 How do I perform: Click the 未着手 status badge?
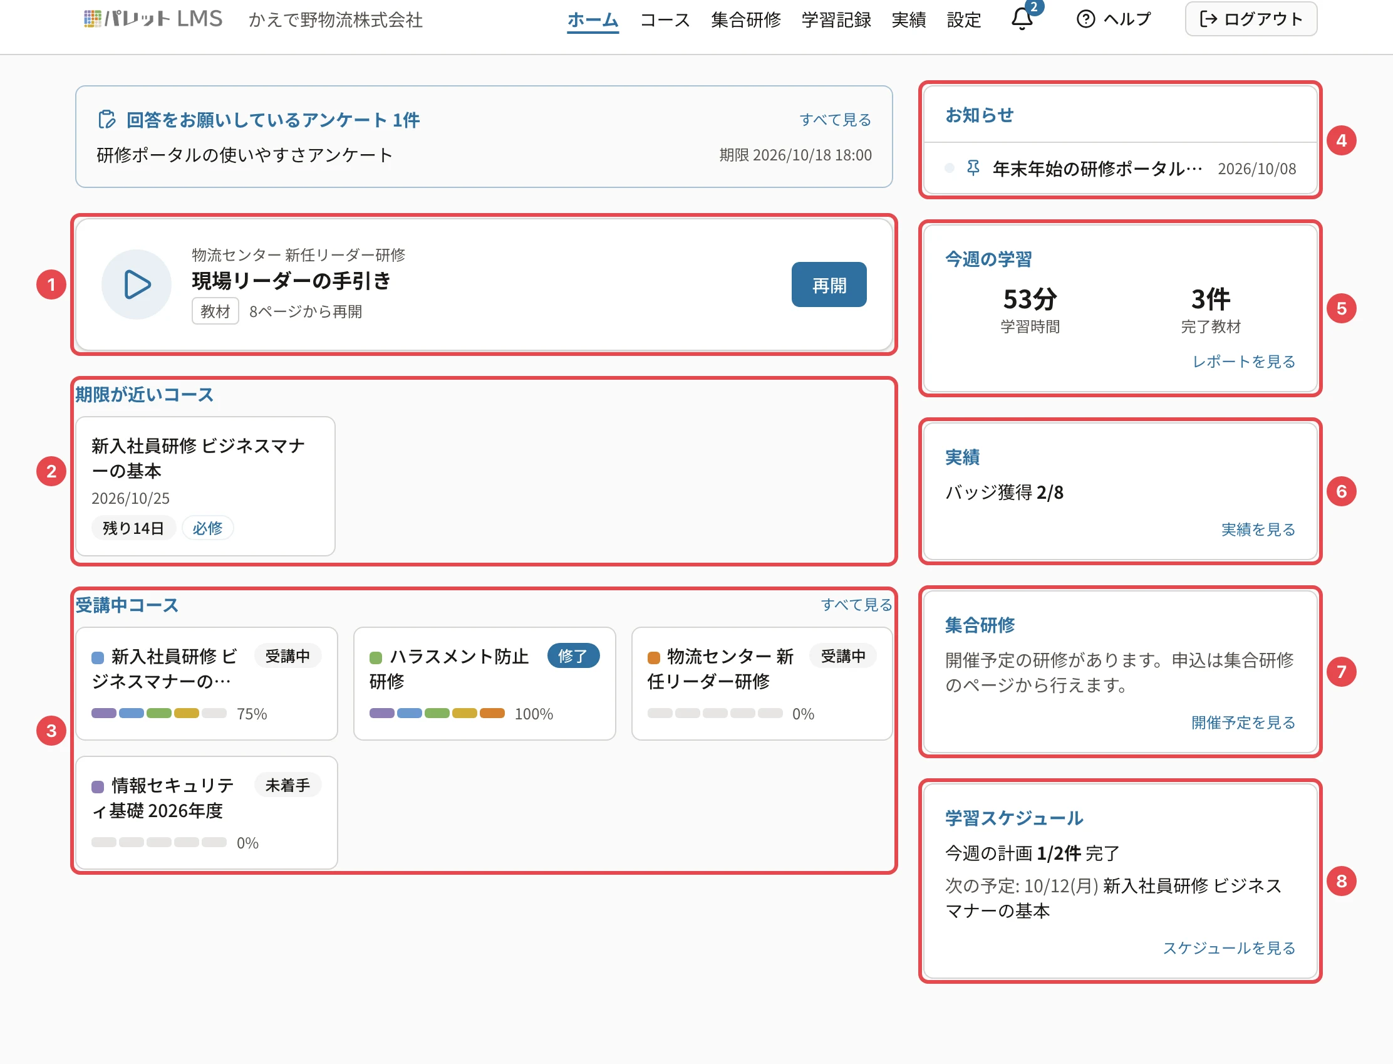pyautogui.click(x=287, y=785)
